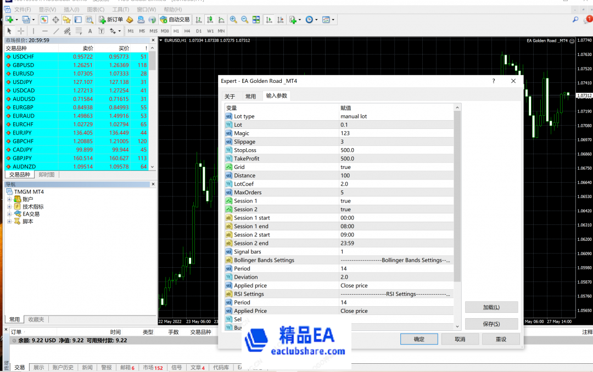Switch to 收藏夹 tab in Navigator
This screenshot has height=372, width=593.
(36, 319)
